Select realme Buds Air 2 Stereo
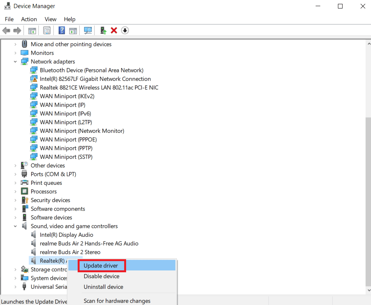Image resolution: width=371 pixels, height=305 pixels. click(x=70, y=252)
